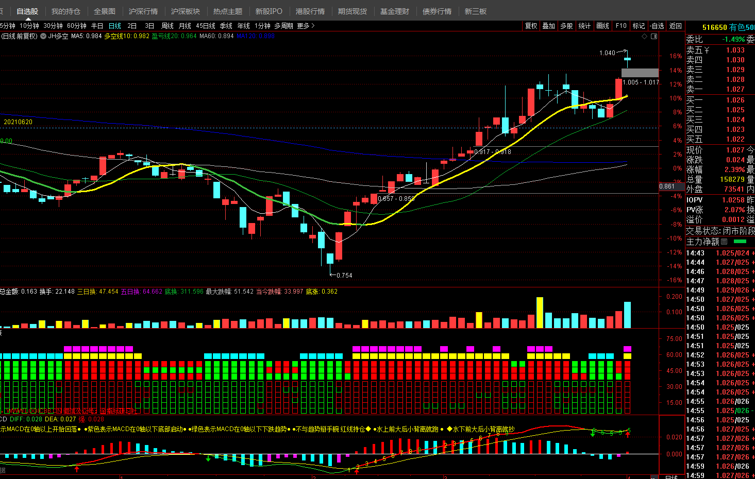Open 期货现货 tab
The image size is (755, 479).
353,11
